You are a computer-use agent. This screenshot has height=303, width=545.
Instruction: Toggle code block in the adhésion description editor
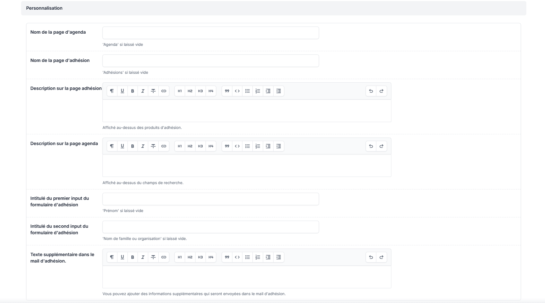(237, 91)
